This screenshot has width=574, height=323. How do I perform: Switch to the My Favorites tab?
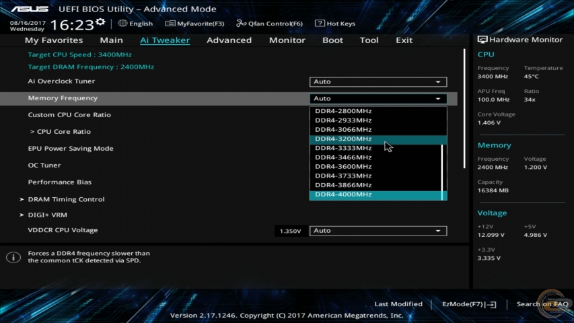point(54,40)
